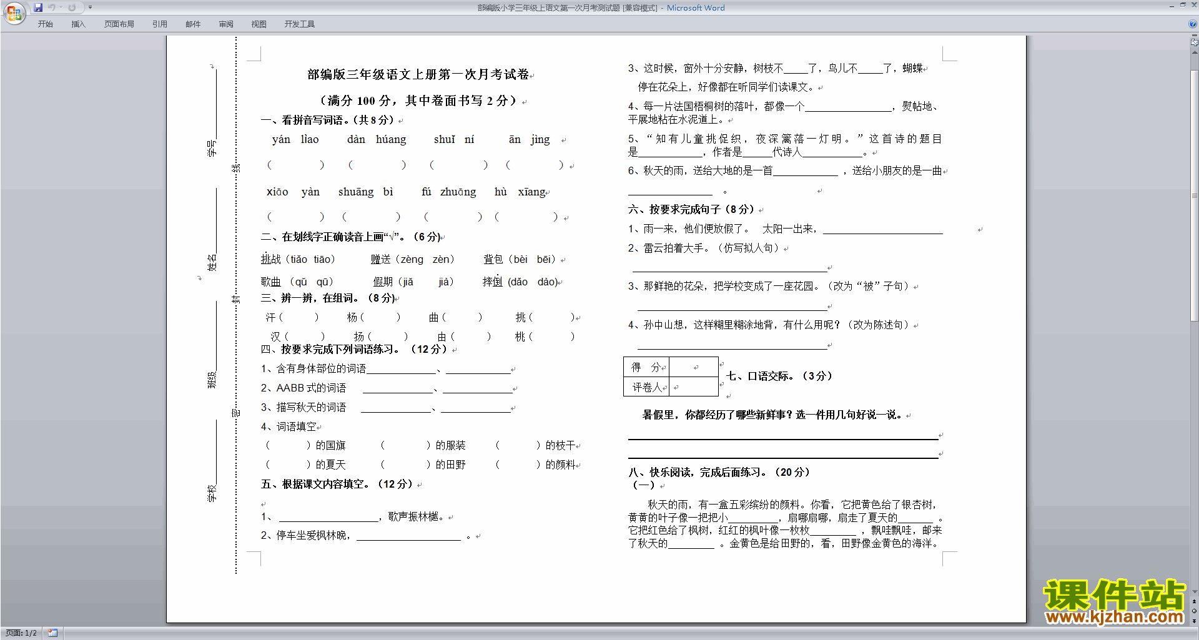Click the vertical label 学校 in margin
This screenshot has height=640, width=1199.
click(x=212, y=493)
